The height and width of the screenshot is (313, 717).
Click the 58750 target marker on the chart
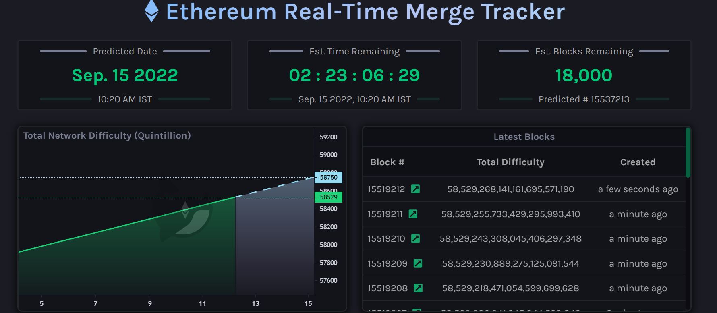[328, 177]
